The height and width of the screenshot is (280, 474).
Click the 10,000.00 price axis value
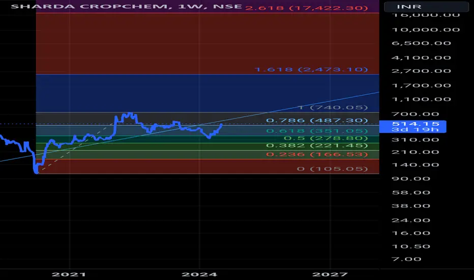(426, 30)
